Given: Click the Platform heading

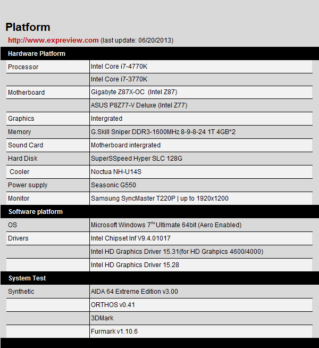Looking at the screenshot, I should 28,27.
